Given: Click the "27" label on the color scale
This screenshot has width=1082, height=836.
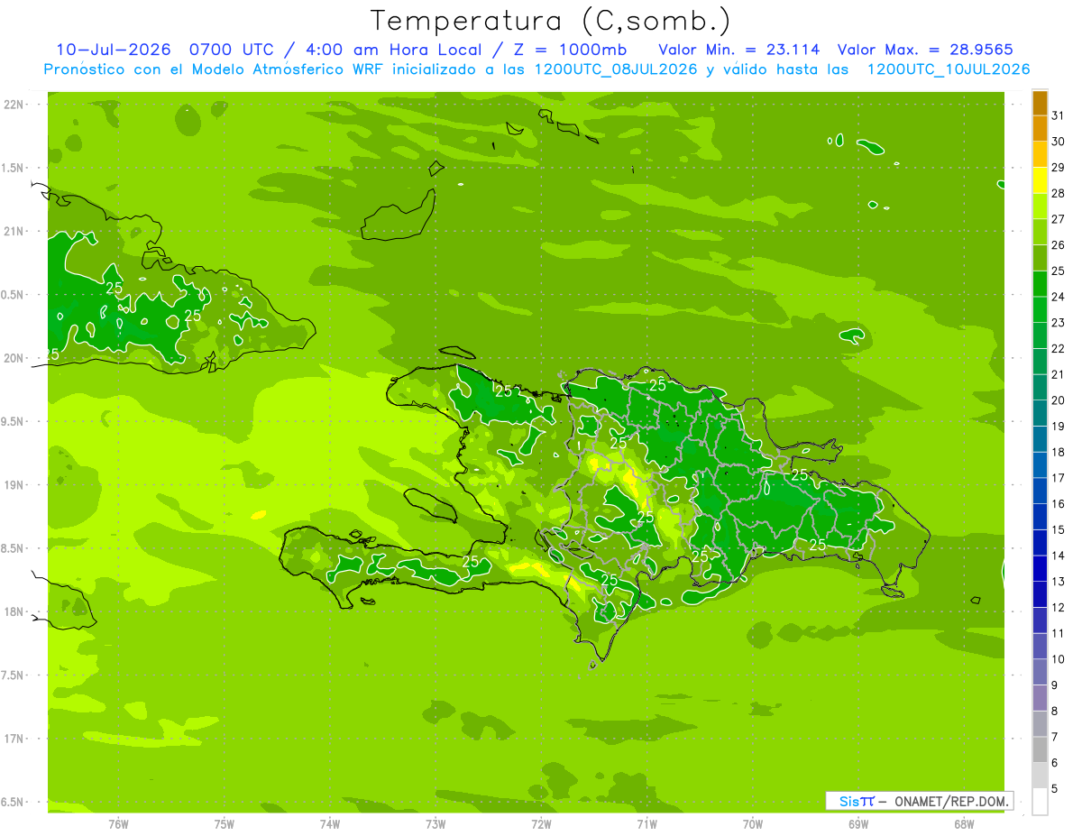Looking at the screenshot, I should (x=1059, y=219).
